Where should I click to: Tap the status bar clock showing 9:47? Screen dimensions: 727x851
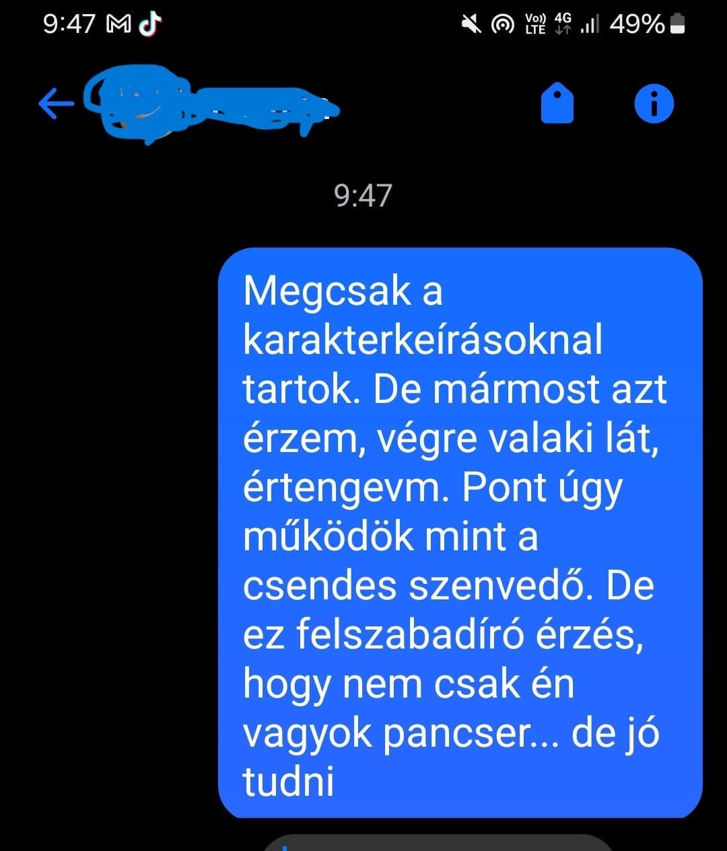[69, 25]
